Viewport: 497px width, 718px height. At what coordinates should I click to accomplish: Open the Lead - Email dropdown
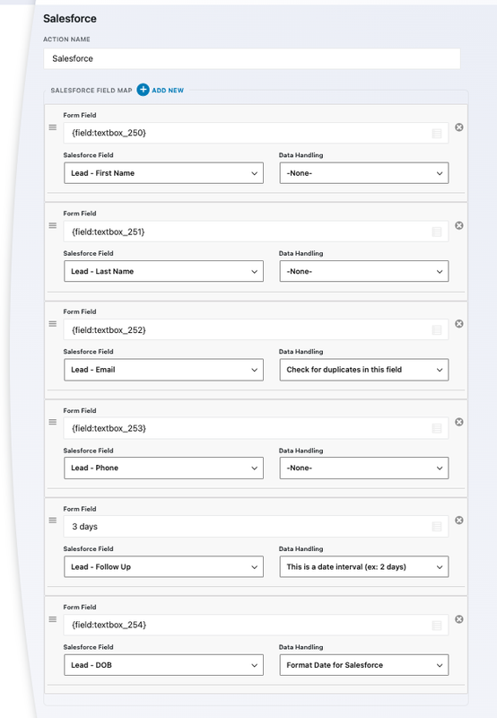pyautogui.click(x=163, y=370)
